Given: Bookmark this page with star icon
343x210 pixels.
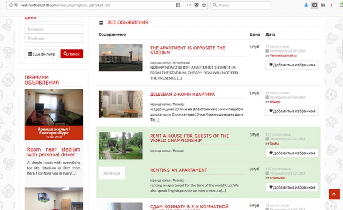Looking at the screenshot, I should tap(204, 5).
